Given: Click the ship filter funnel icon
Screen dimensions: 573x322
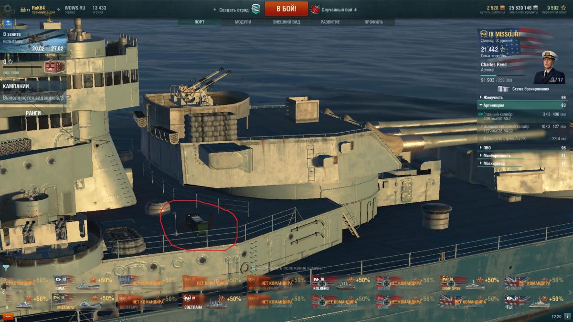Looking at the screenshot, I should coord(5,268).
